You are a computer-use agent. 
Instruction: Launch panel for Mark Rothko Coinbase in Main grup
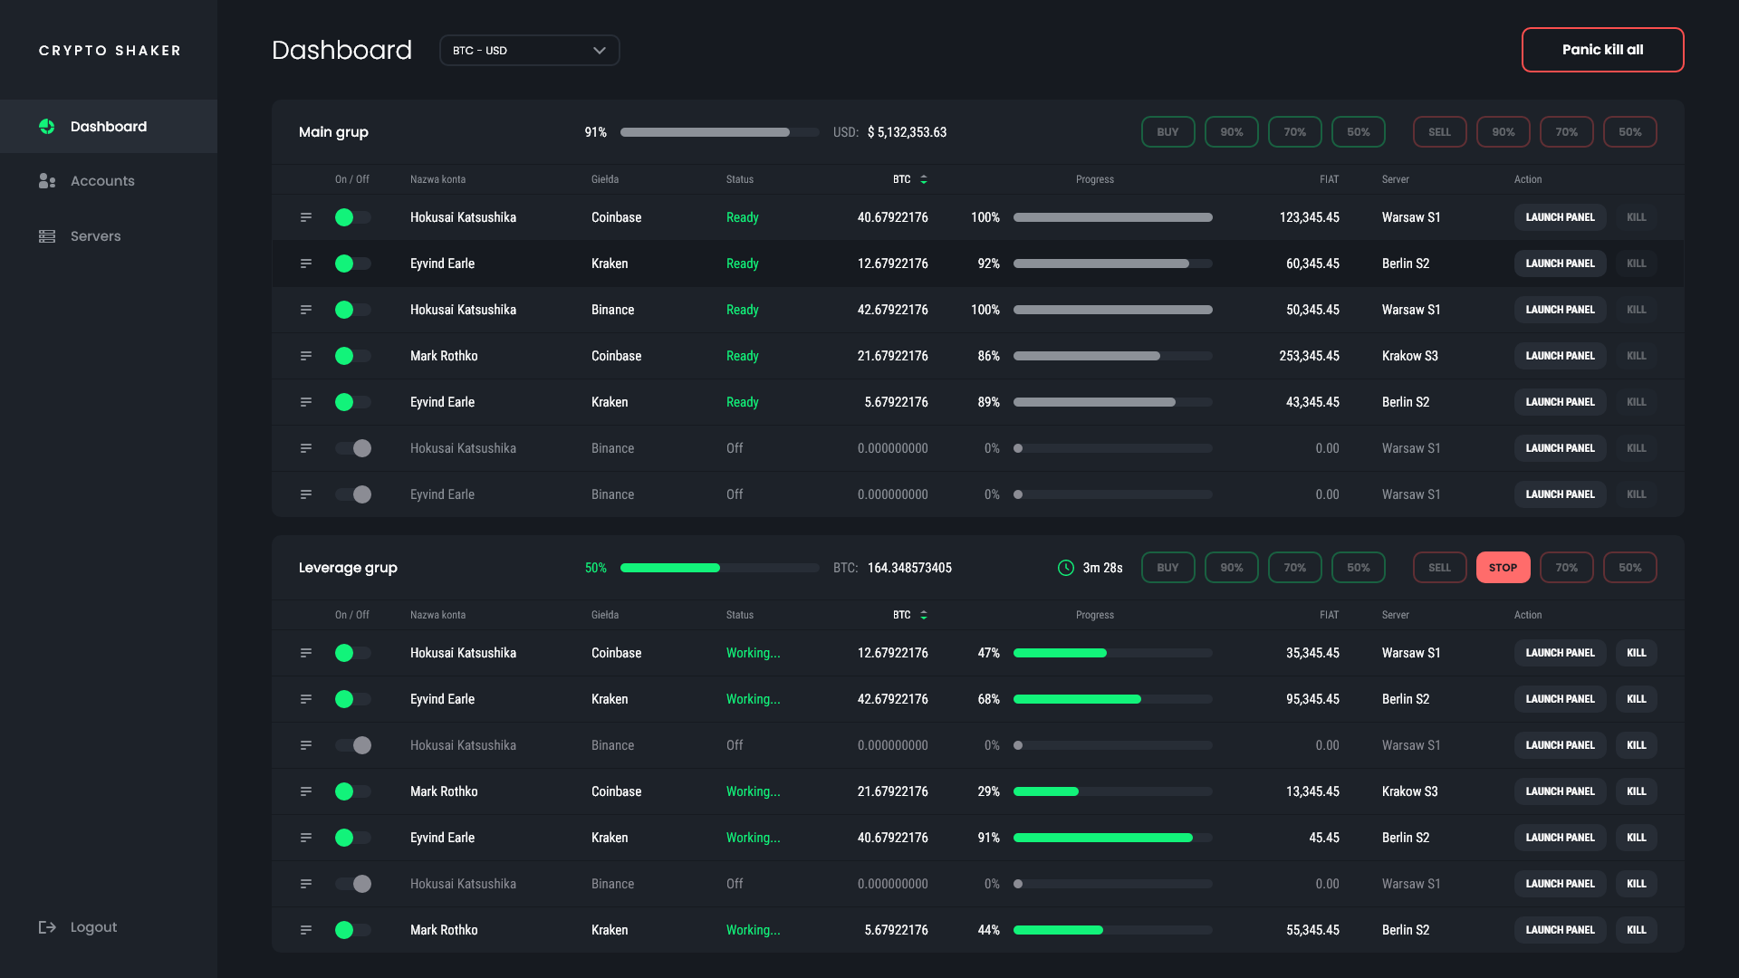(x=1560, y=356)
